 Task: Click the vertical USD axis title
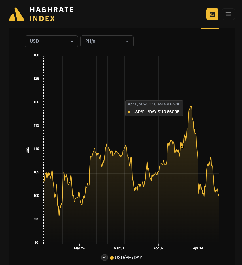pyautogui.click(x=27, y=150)
